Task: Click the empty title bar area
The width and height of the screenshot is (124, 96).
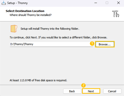Action: pyautogui.click(x=61, y=3)
